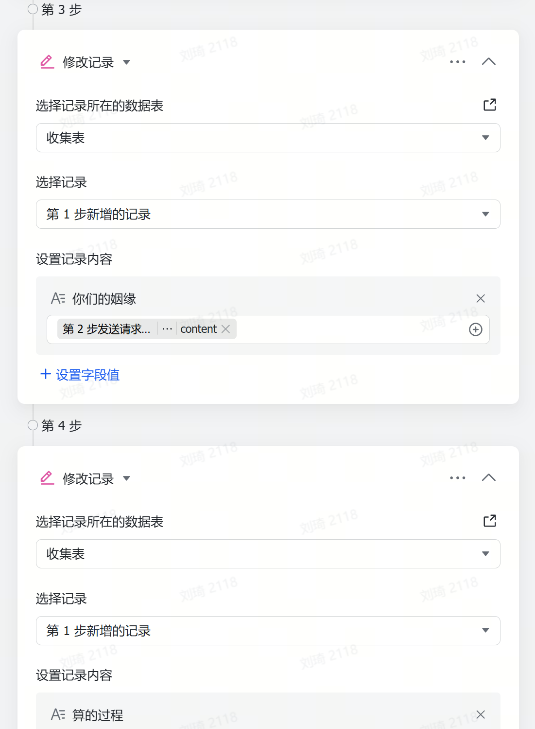The image size is (535, 729).
Task: Click the pencil edit icon in step 4
Action: [47, 478]
